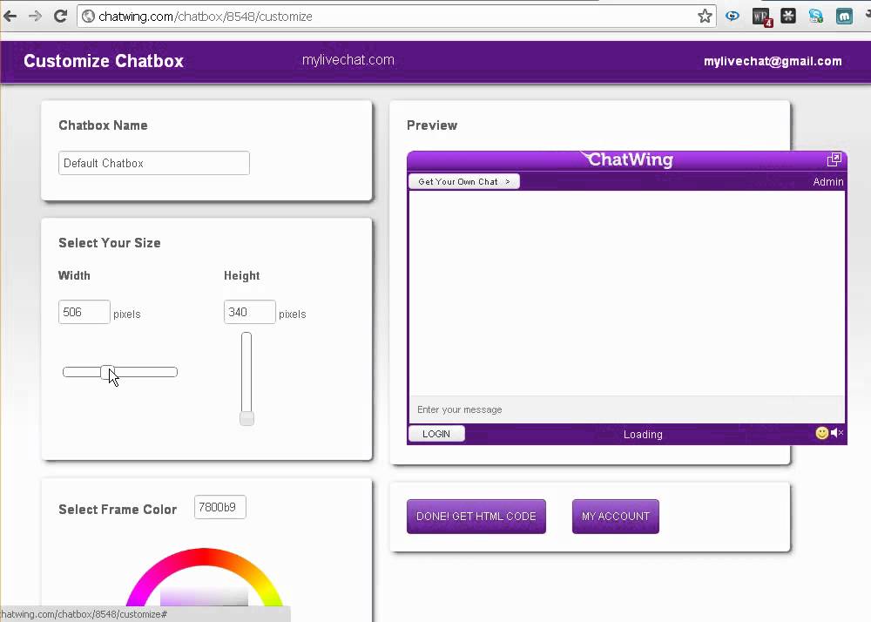Screen dimensions: 871x622
Task: Click the Select Frame Color heading
Action: [118, 510]
